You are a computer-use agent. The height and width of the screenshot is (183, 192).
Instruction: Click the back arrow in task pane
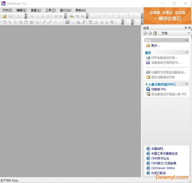pyautogui.click(x=145, y=33)
